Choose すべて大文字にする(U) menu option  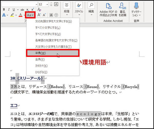53,34
